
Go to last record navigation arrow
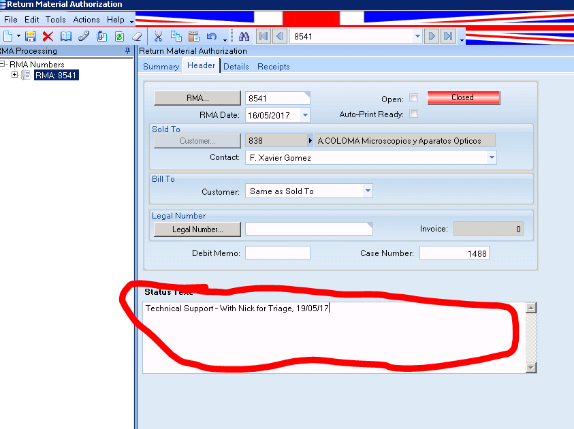pos(448,36)
